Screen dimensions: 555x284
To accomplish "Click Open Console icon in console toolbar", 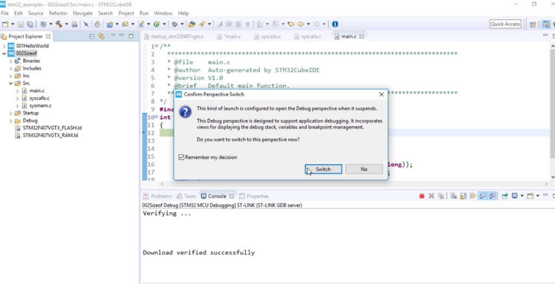I will [530, 196].
